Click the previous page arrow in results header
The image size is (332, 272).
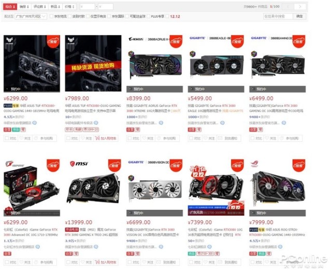tap(289, 7)
